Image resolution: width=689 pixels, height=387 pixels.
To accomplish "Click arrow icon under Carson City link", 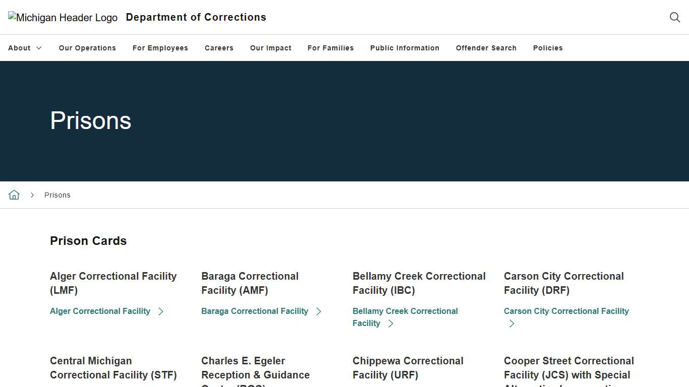I will click(x=512, y=324).
